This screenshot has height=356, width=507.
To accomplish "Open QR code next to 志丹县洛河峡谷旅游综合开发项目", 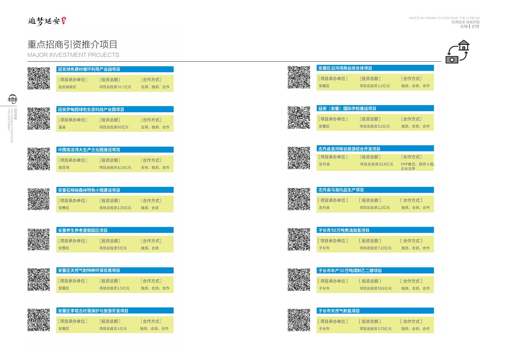I will point(299,158).
